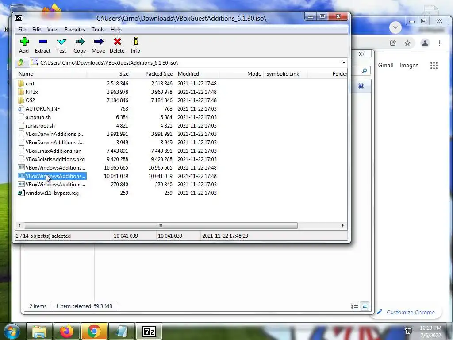Open Chrome profile avatar icon
The image size is (453, 340).
pos(425,43)
